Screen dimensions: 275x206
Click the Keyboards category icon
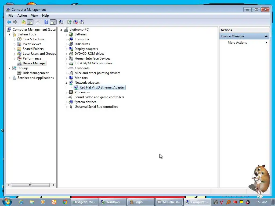71,68
